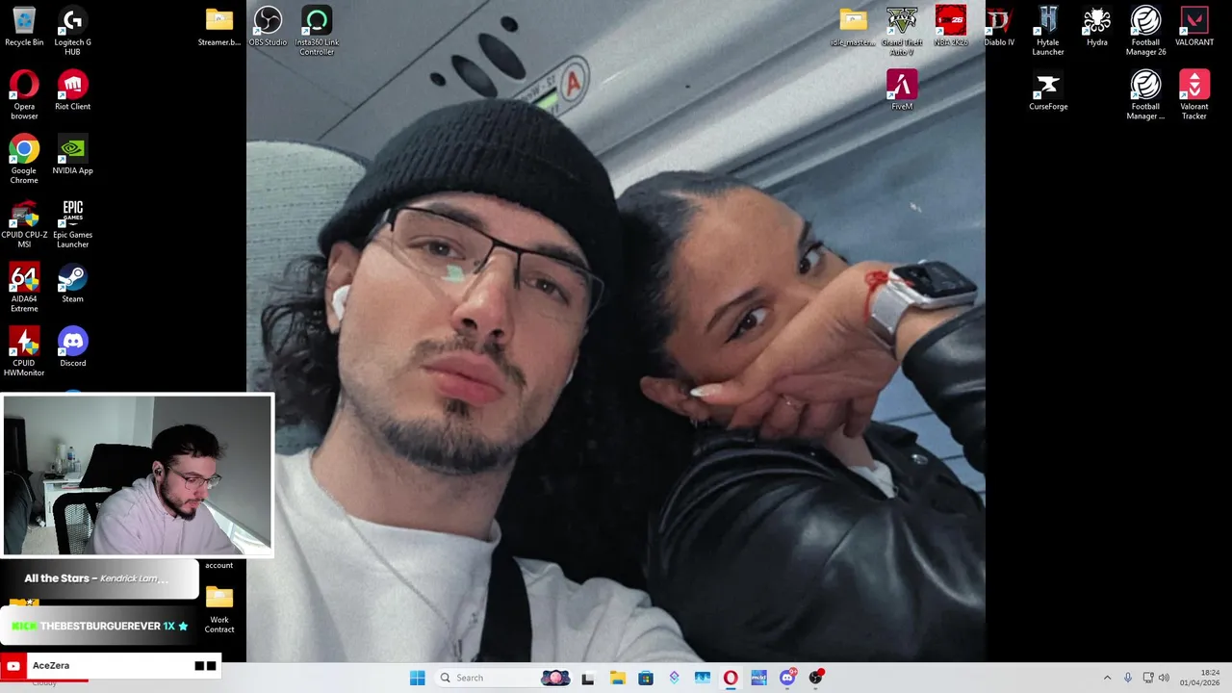Select the AIDA64 Extreme icon
The width and height of the screenshot is (1232, 693).
point(24,289)
